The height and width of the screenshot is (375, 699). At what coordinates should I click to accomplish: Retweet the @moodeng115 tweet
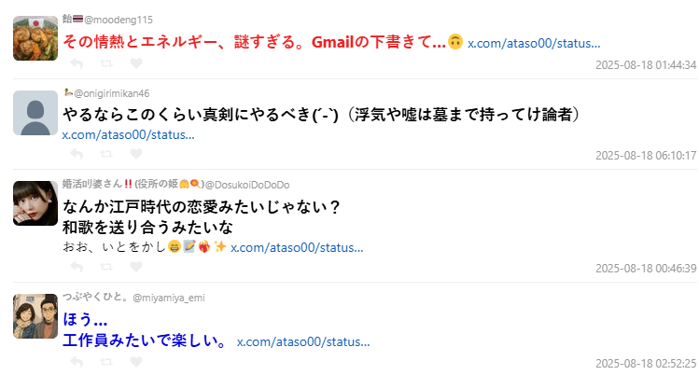(x=105, y=63)
